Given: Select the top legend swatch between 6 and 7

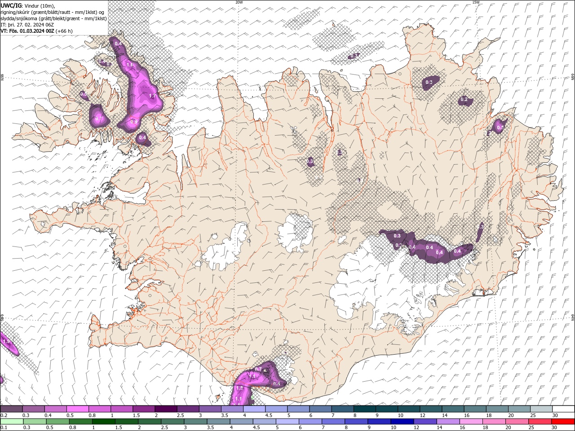Looking at the screenshot, I should [320, 409].
